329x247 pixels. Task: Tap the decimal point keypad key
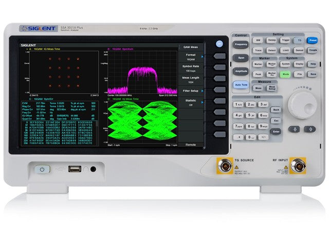[x=239, y=137]
